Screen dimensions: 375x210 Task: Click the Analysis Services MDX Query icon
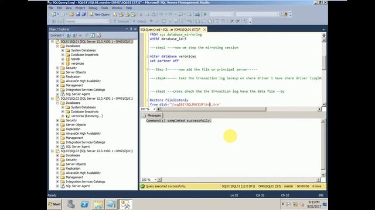click(121, 15)
